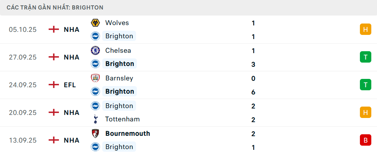Click Brighton crest in the Wolves match
The height and width of the screenshot is (154, 377).
click(95, 36)
